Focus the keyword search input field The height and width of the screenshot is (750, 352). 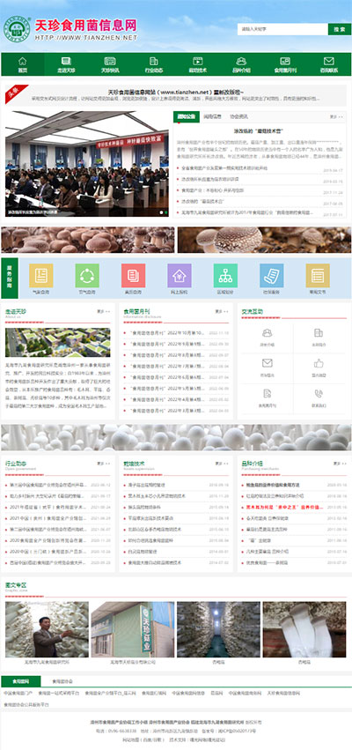282,29
